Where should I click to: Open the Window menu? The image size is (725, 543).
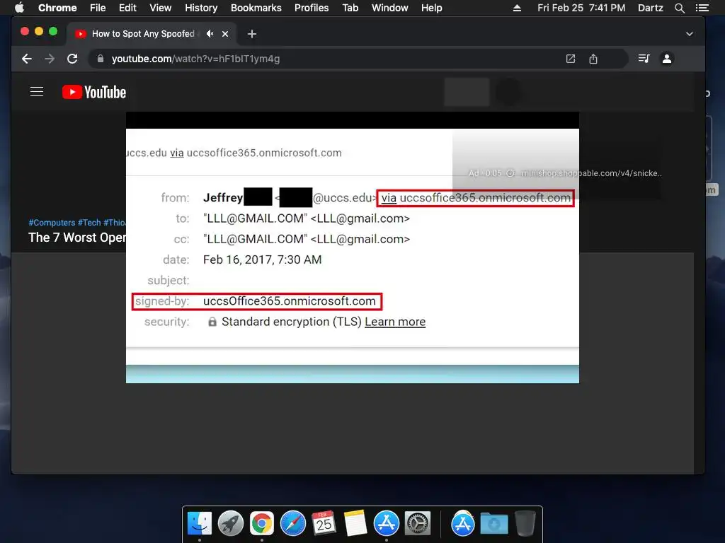(x=390, y=8)
